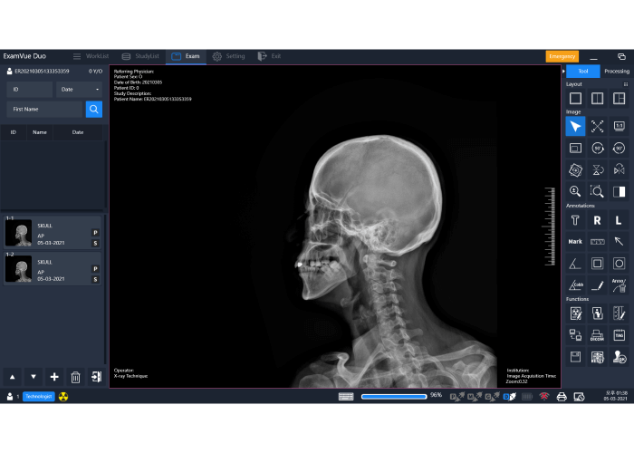Place the L side marker annotation
The height and width of the screenshot is (453, 634).
[620, 219]
